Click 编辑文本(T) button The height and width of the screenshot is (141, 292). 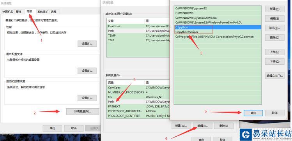pos(275,76)
